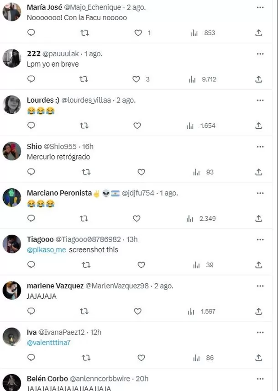Like Lourdes' emoji reply
This screenshot has height=391, width=278.
click(x=136, y=126)
